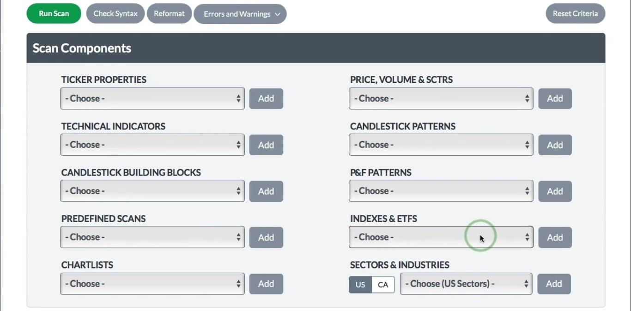Open the Ticker Properties dropdown
This screenshot has width=631, height=311.
pos(152,99)
